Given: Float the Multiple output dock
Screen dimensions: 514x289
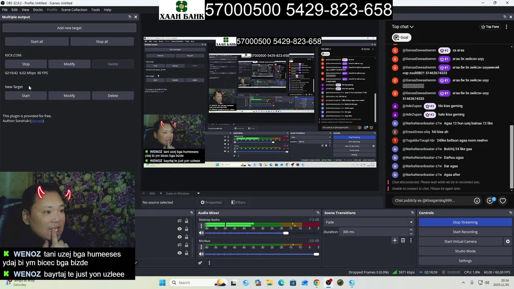Looking at the screenshot, I should (x=130, y=17).
